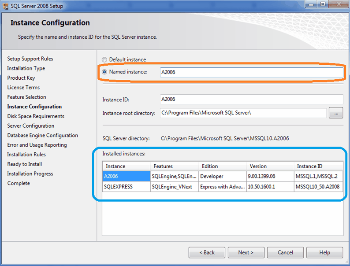The width and height of the screenshot is (350, 266).
Task: Sort by Edition column header
Action: click(x=223, y=166)
